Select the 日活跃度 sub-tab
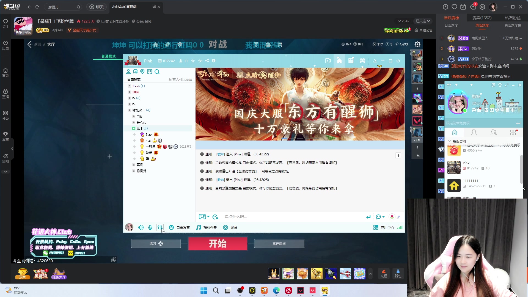Image resolution: width=528 pixels, height=297 pixels. 451,25
